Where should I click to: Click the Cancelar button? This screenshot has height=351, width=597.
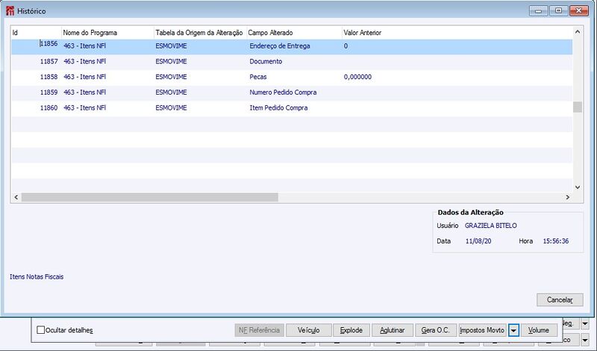click(560, 300)
